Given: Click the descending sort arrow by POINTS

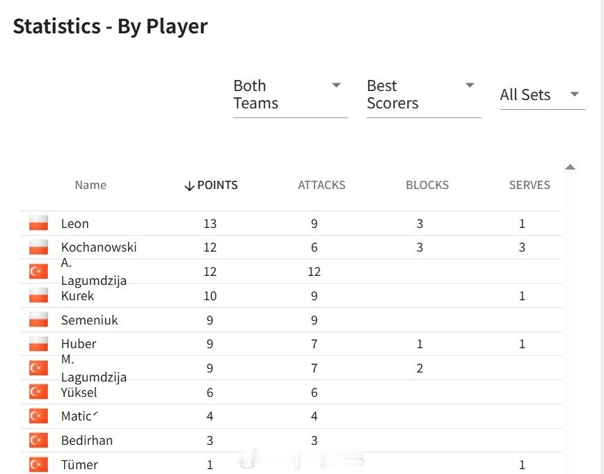Looking at the screenshot, I should click(189, 186).
